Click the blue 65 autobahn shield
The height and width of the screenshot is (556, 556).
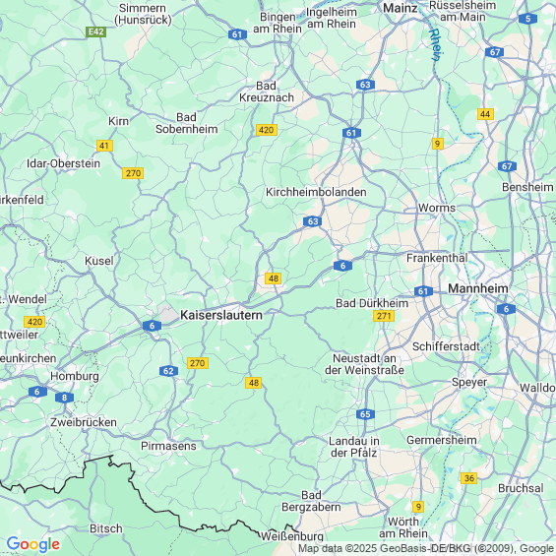[x=365, y=414]
